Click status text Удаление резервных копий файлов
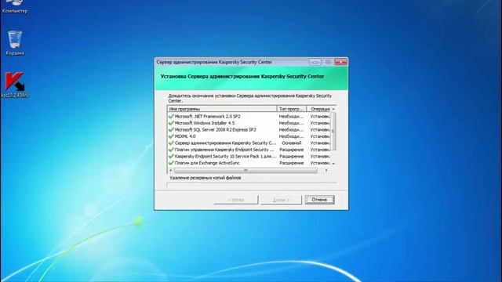 pyautogui.click(x=206, y=178)
